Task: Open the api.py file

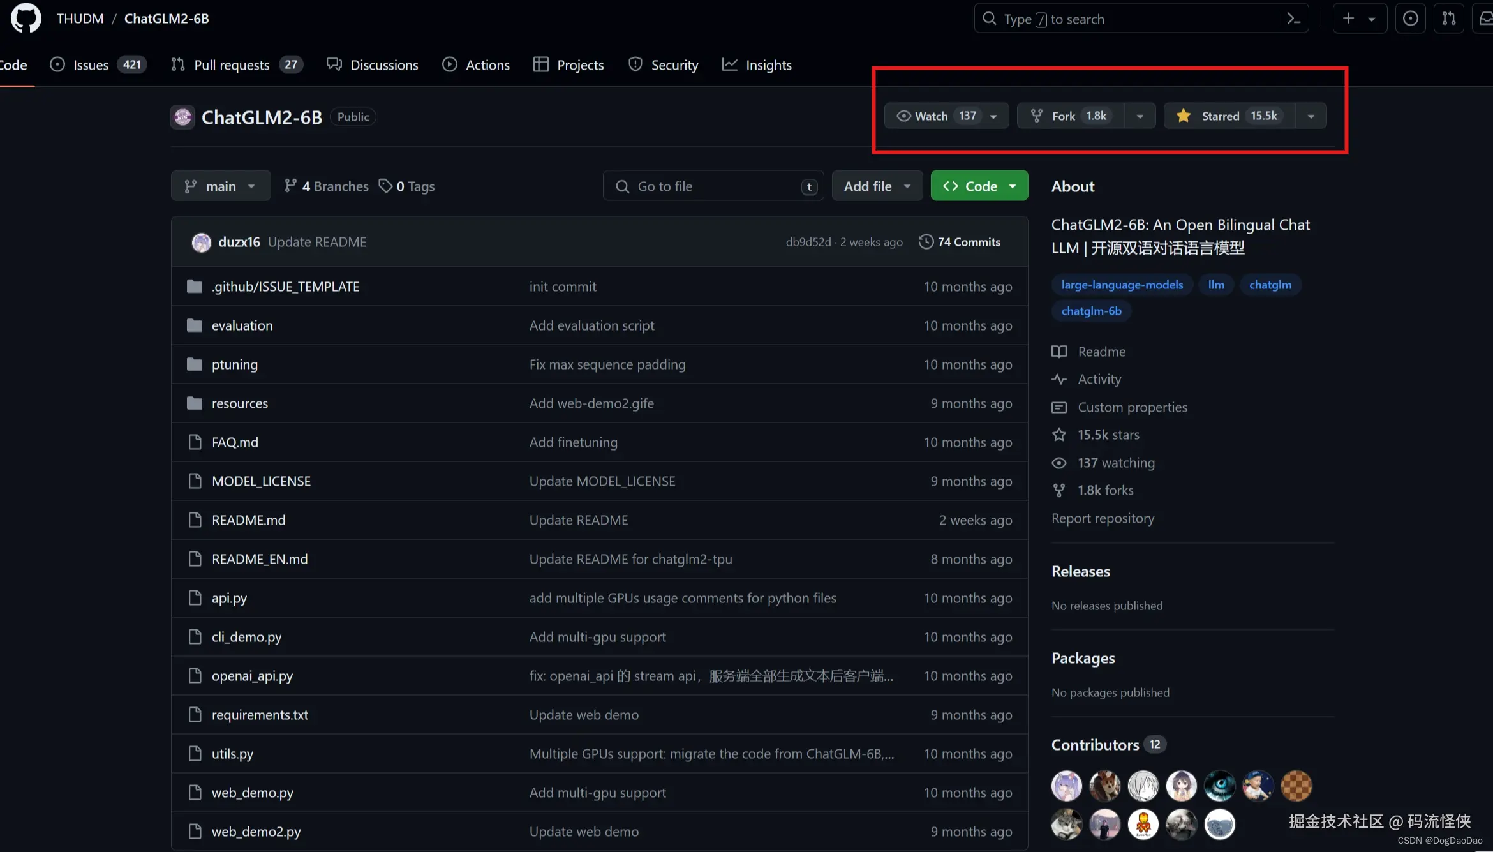Action: [x=229, y=598]
